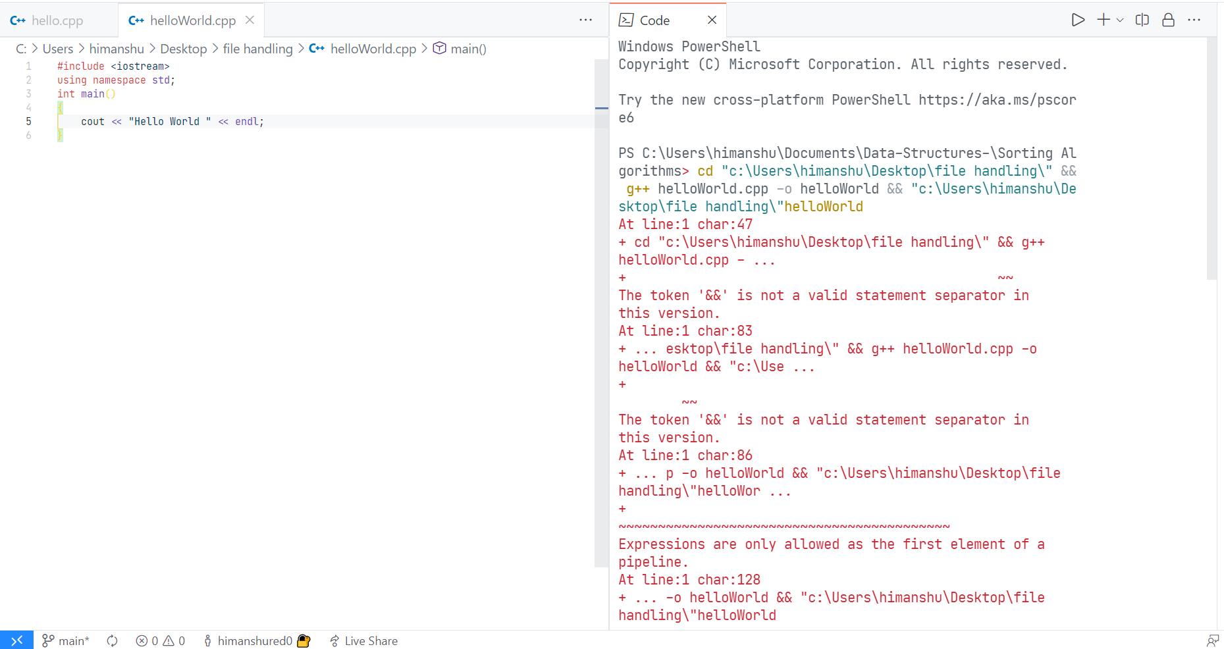Expand the Desktop breadcrumb
This screenshot has height=649, width=1224.
point(184,48)
